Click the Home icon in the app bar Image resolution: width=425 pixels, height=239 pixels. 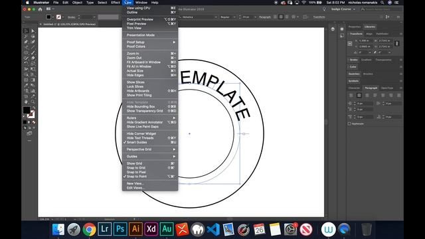(x=40, y=9)
